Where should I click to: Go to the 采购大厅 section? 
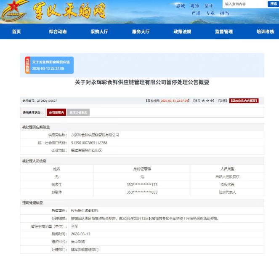pos(99,32)
